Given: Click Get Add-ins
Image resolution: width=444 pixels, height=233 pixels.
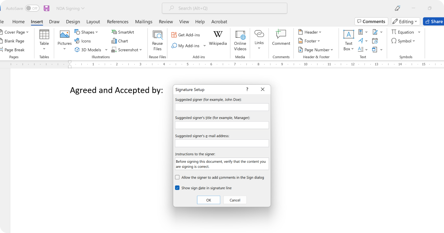Looking at the screenshot, I should click(x=185, y=35).
